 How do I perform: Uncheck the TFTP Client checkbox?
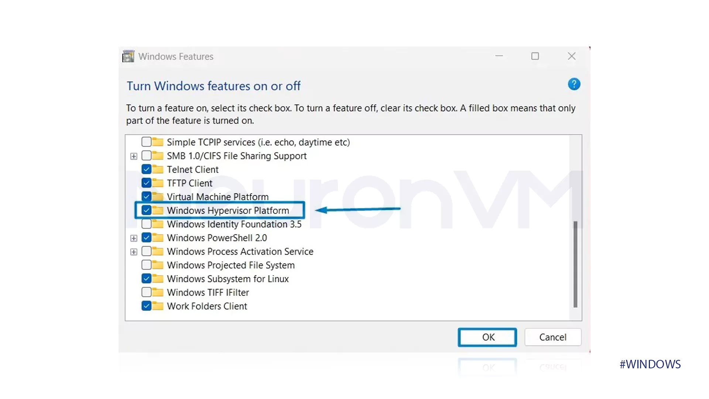(146, 183)
